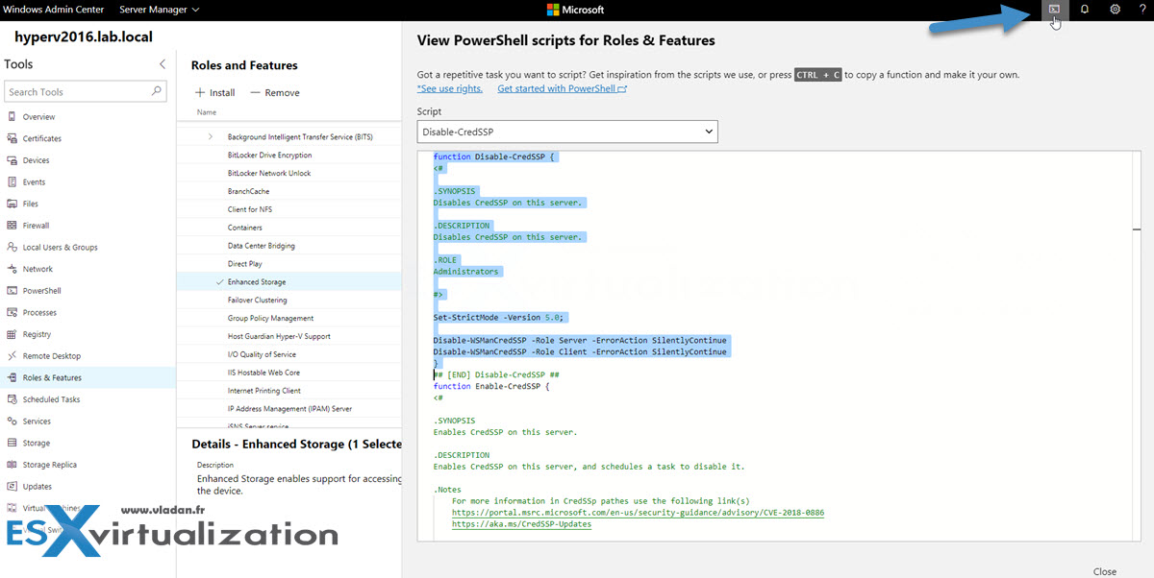This screenshot has width=1154, height=578.
Task: Click the '## [END] Disable-CredSSP ##' comment line
Action: 496,374
